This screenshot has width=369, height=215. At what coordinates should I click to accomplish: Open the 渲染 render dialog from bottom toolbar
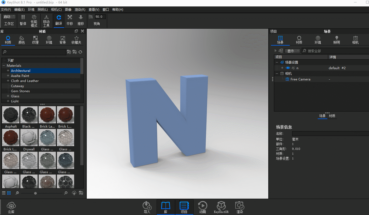239,206
